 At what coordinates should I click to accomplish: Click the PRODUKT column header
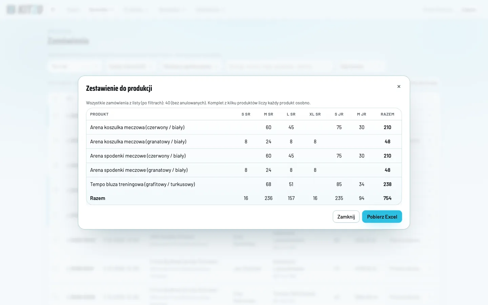[99, 114]
